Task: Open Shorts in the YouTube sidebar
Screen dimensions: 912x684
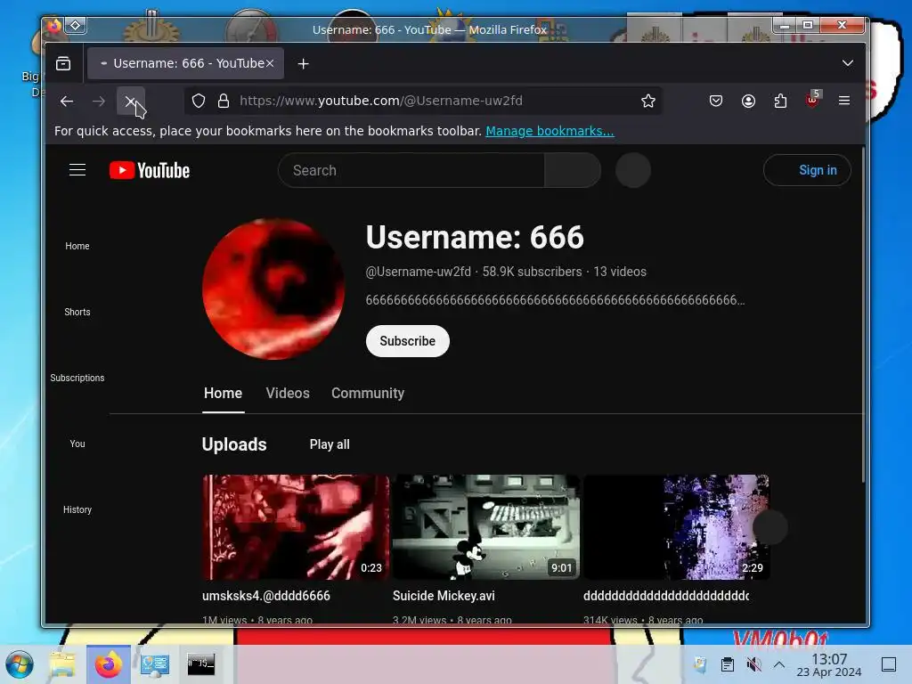Action: tap(77, 312)
